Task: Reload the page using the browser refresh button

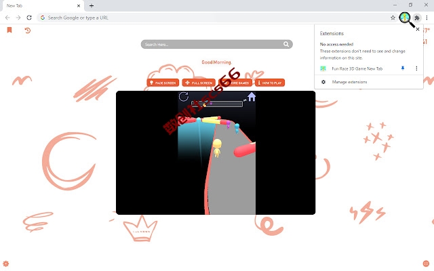Action: (29, 18)
